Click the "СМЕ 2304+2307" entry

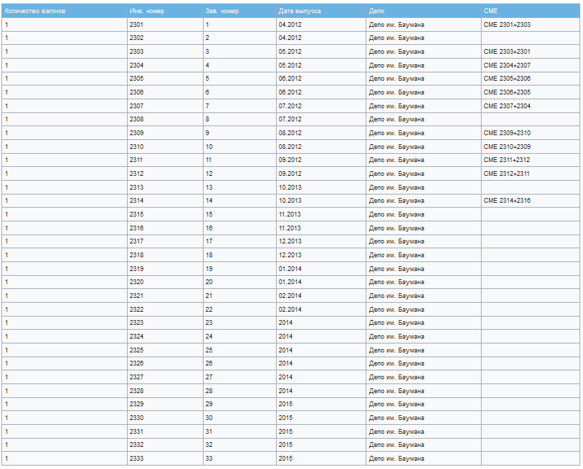pos(507,66)
